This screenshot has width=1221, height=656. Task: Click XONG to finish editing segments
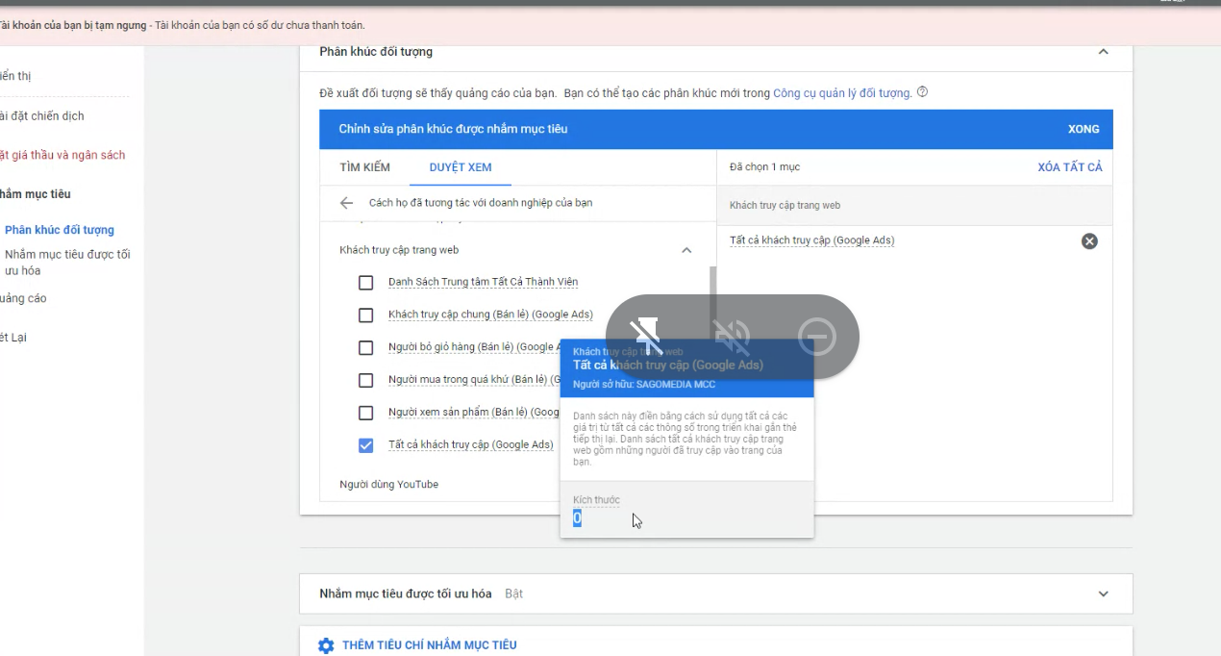1084,129
